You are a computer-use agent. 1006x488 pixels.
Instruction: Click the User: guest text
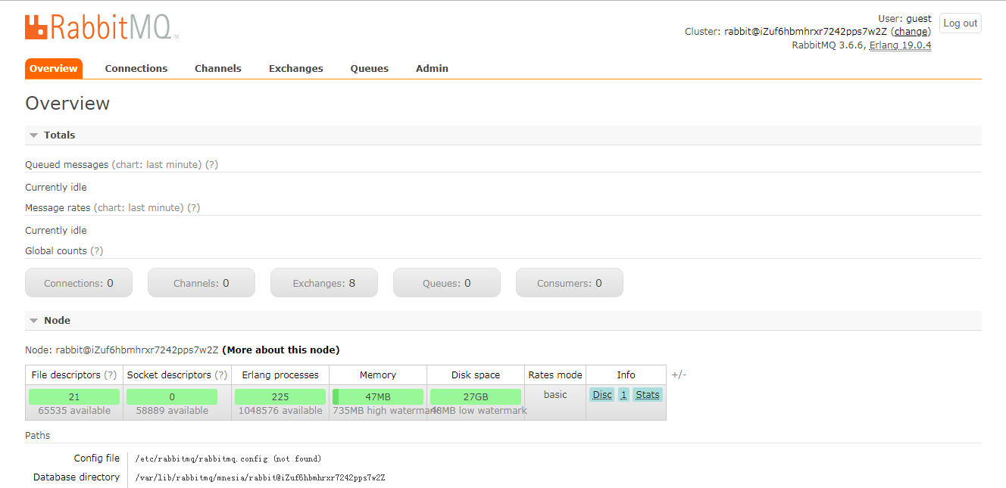(x=905, y=18)
